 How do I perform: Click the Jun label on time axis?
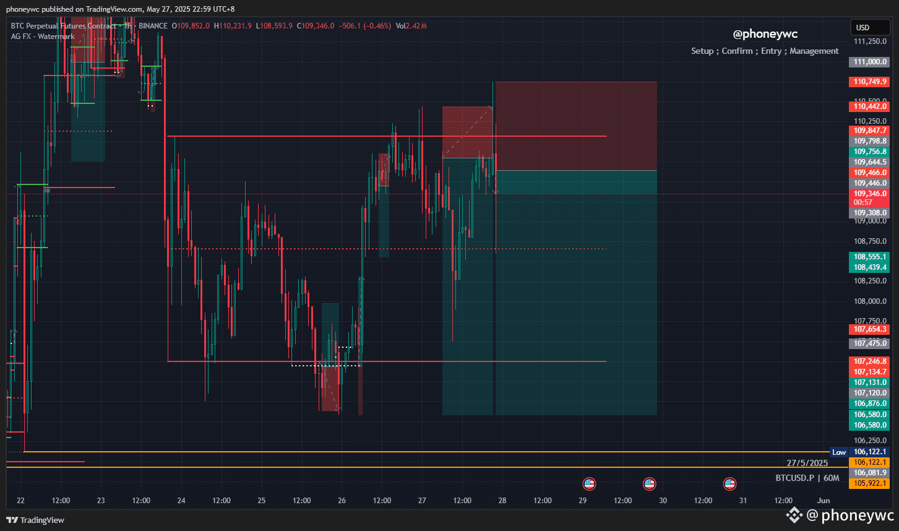click(x=824, y=501)
